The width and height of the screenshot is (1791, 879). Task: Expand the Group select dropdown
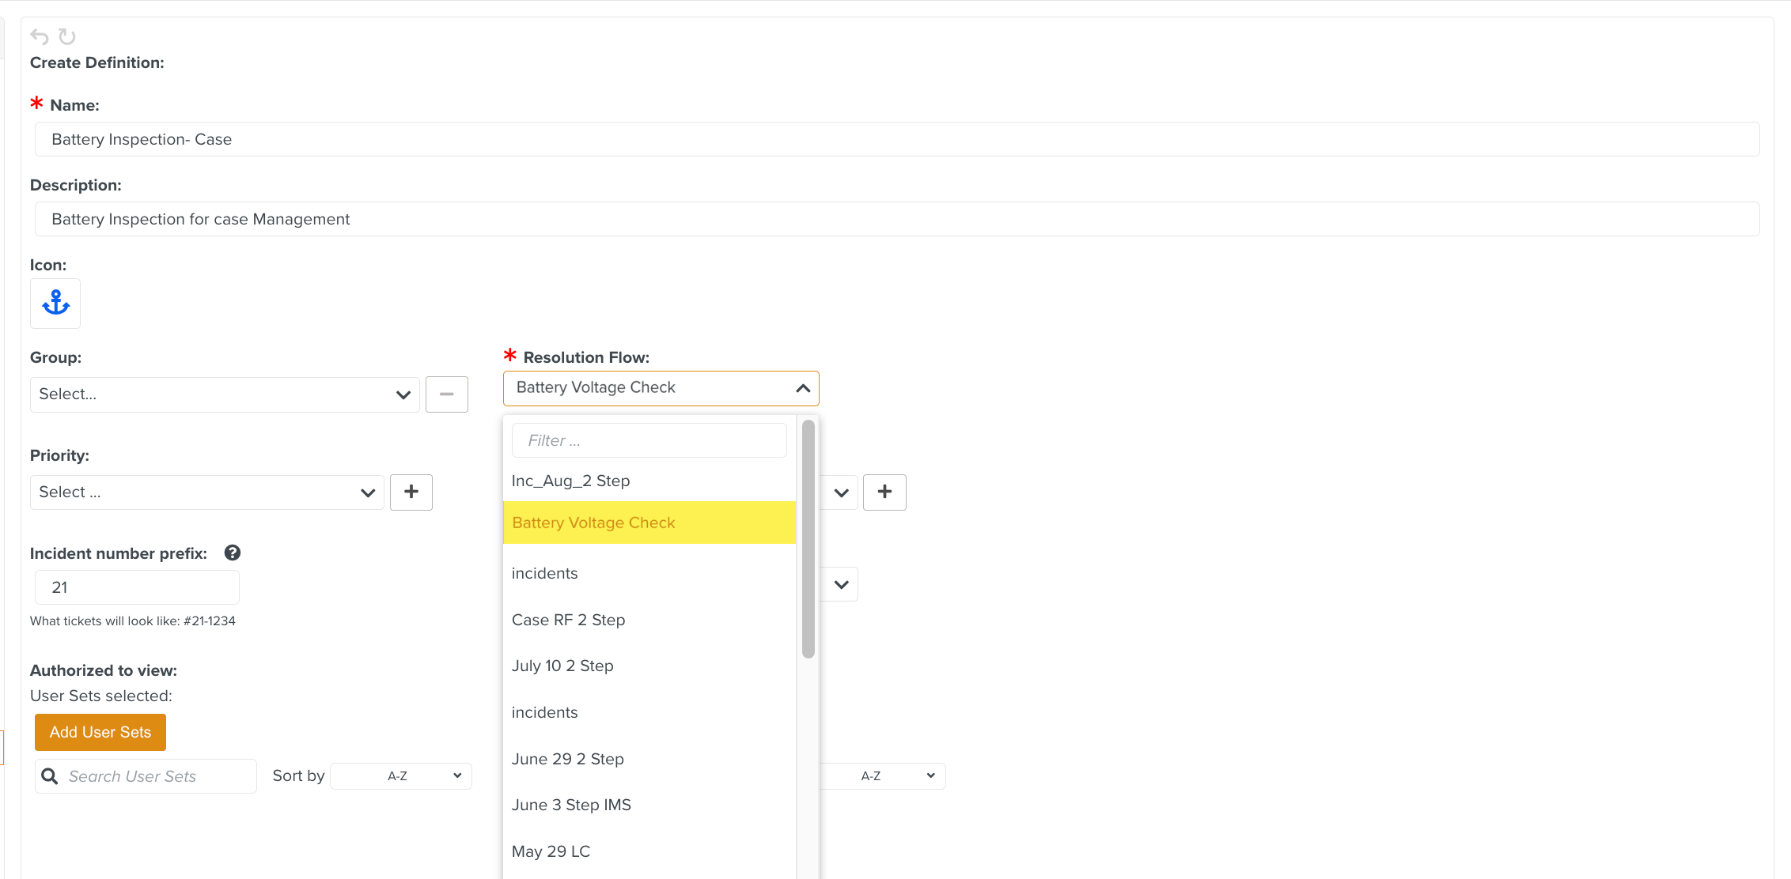[225, 394]
